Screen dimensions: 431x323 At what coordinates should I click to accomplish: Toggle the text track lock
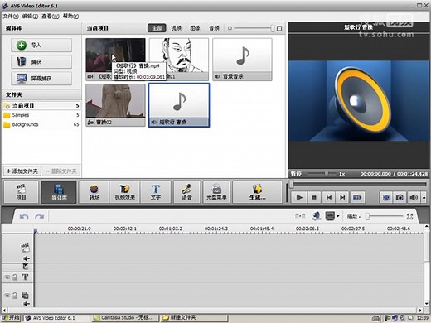click(15, 277)
